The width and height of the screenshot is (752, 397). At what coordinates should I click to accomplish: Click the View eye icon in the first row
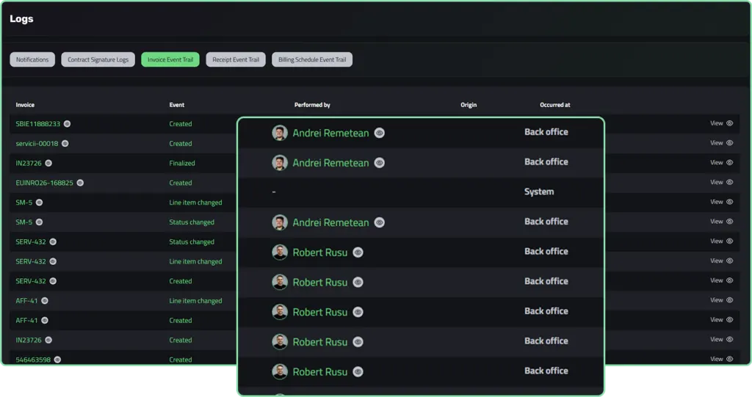tap(729, 123)
